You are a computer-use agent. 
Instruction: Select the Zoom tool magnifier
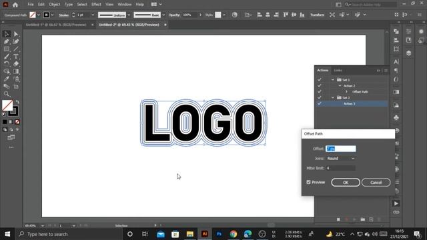tap(7, 94)
